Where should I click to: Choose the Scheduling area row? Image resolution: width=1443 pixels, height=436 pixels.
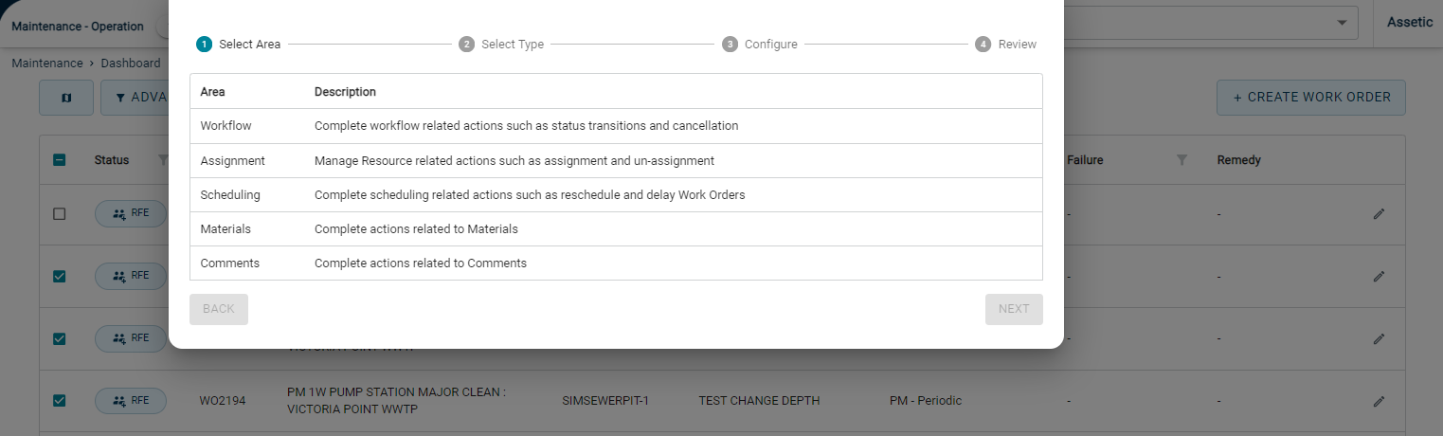click(616, 195)
